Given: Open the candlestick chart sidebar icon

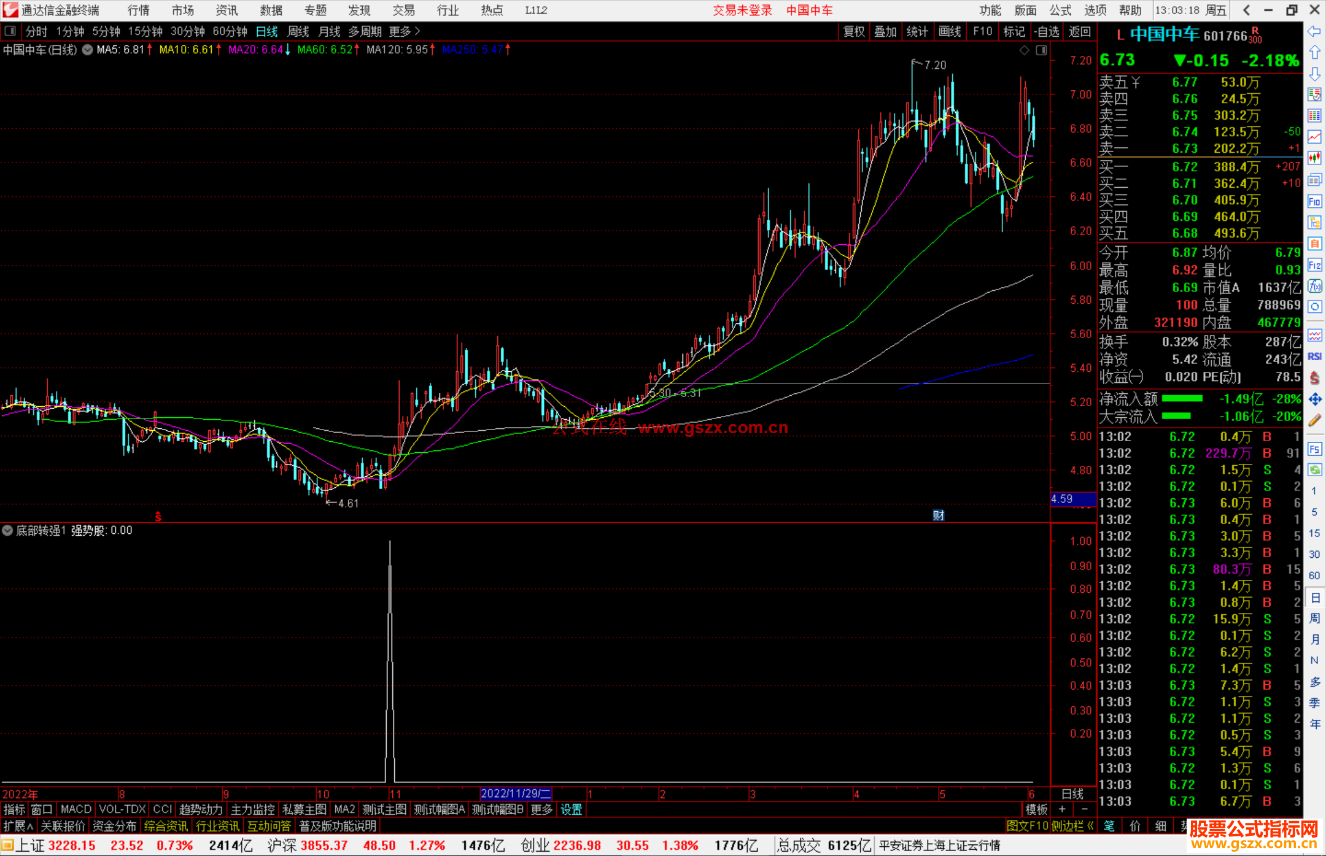Looking at the screenshot, I should point(1314,158).
